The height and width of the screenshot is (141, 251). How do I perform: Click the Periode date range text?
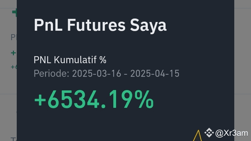click(x=106, y=74)
